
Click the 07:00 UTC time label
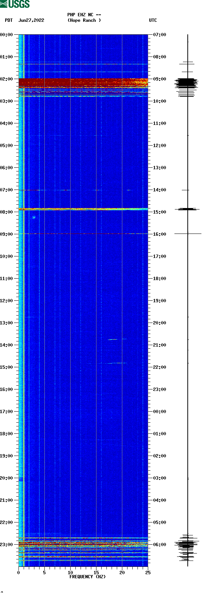pos(160,35)
